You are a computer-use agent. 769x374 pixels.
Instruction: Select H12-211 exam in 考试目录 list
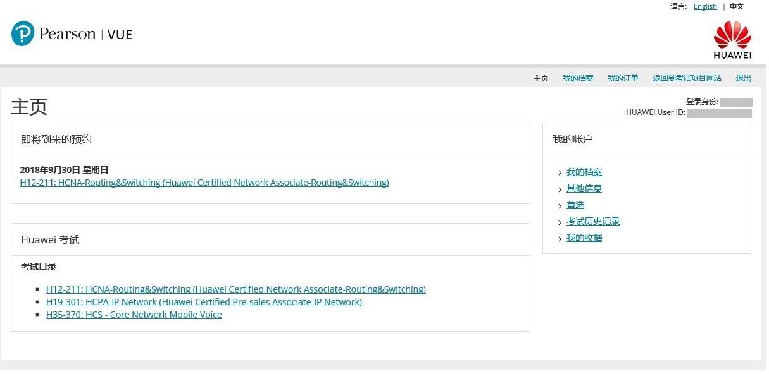[x=236, y=289]
